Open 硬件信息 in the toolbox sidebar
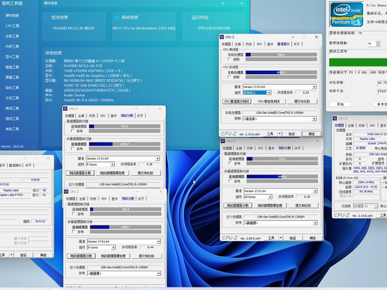The width and height of the screenshot is (387, 290). point(12,15)
